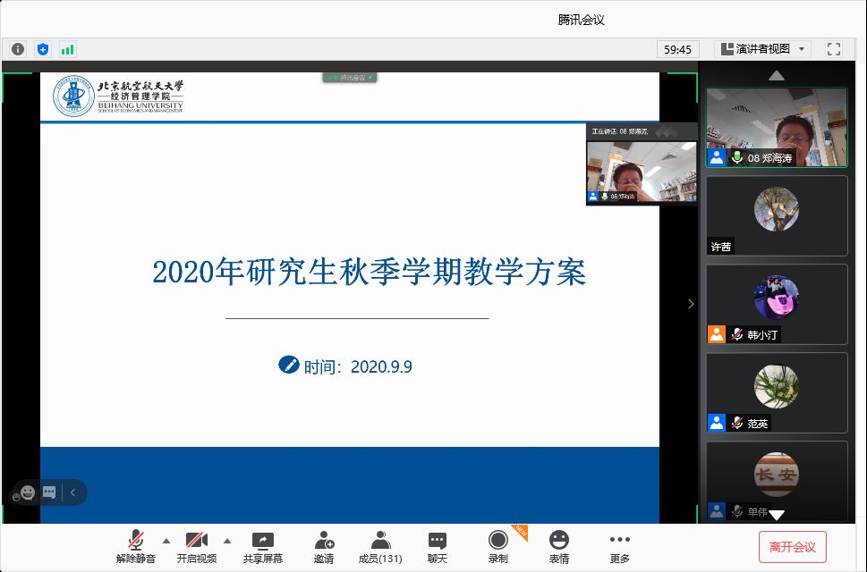Open 更多 more options

(619, 547)
